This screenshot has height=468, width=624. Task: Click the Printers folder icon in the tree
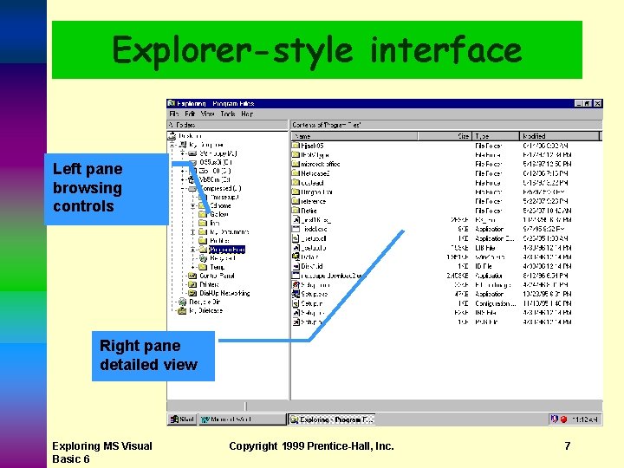click(192, 284)
